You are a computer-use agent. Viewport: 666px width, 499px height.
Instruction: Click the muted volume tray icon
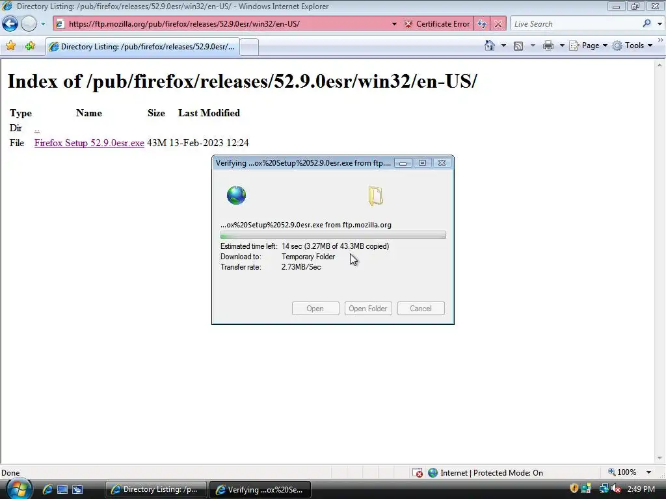tap(616, 489)
